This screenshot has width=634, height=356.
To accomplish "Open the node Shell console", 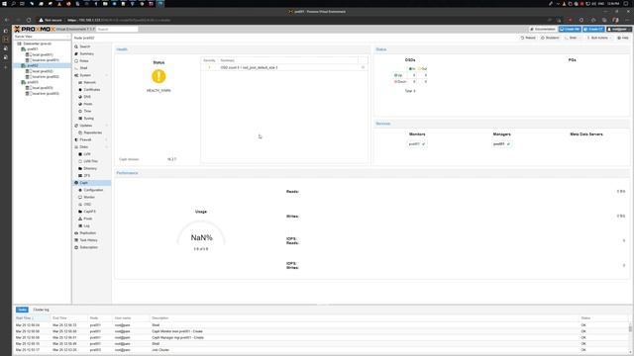I will pos(92,68).
